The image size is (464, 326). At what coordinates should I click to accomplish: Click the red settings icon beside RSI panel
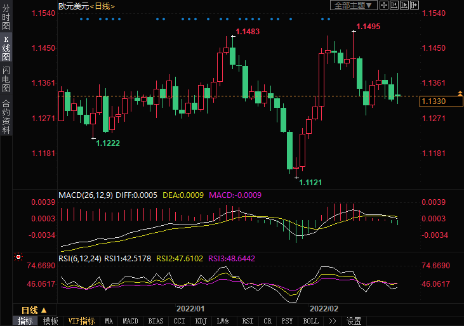pyautogui.click(x=18, y=258)
